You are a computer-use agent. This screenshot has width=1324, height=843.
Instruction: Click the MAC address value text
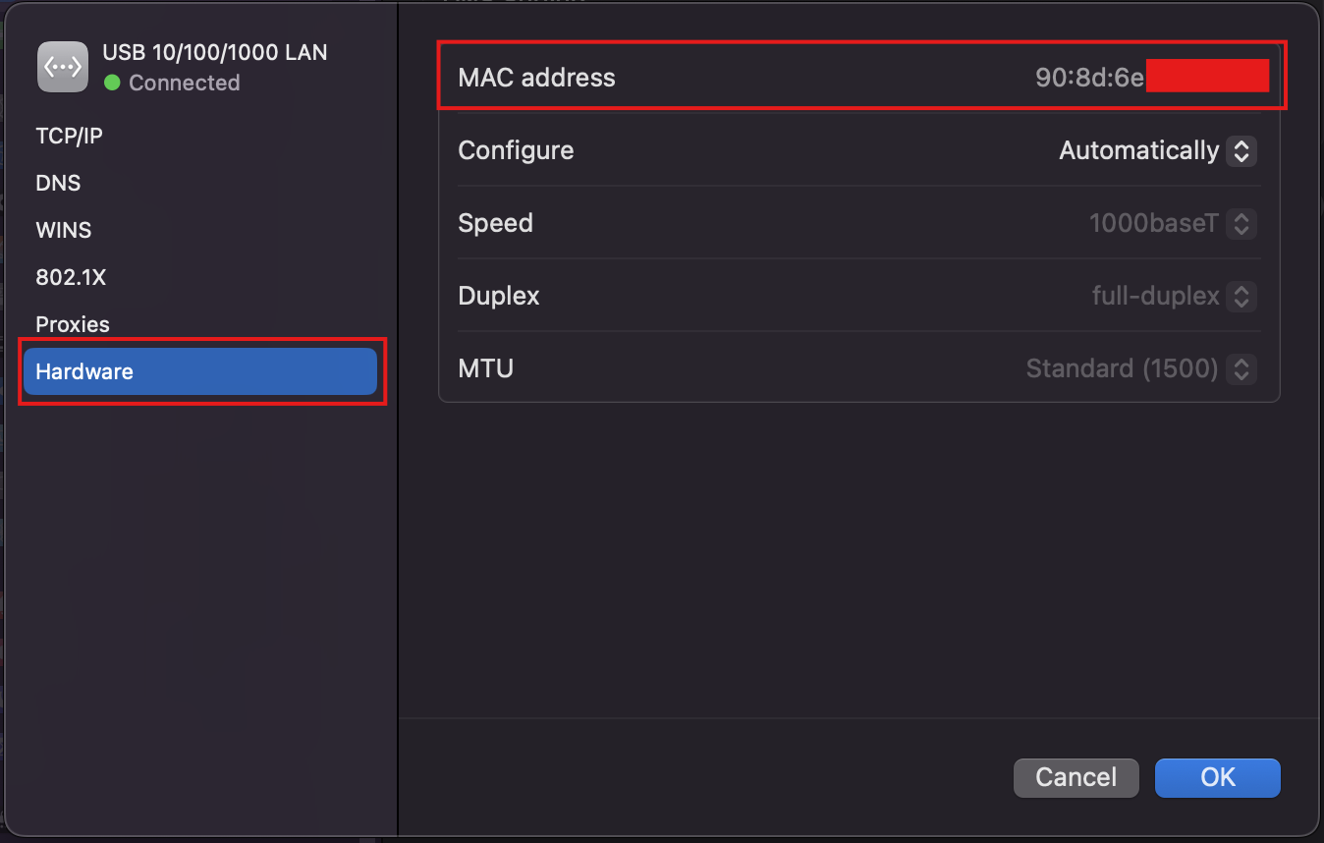point(1152,78)
